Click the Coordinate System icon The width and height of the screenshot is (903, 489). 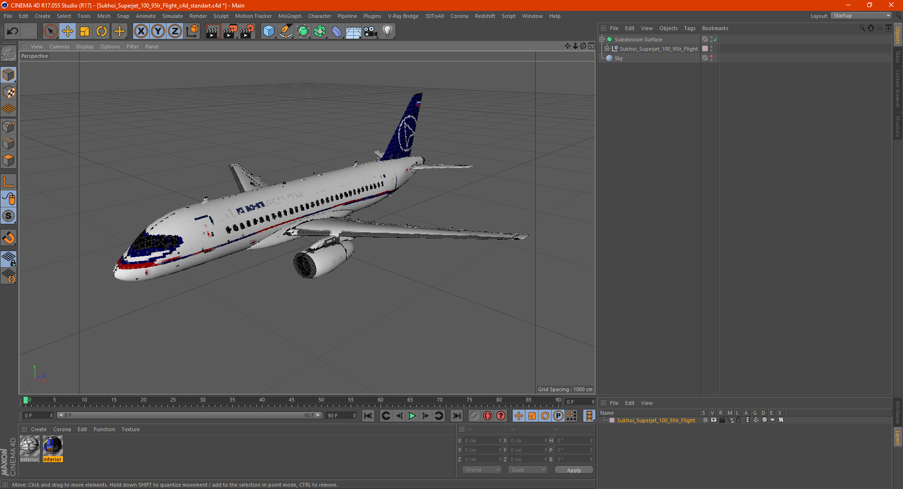coord(192,32)
